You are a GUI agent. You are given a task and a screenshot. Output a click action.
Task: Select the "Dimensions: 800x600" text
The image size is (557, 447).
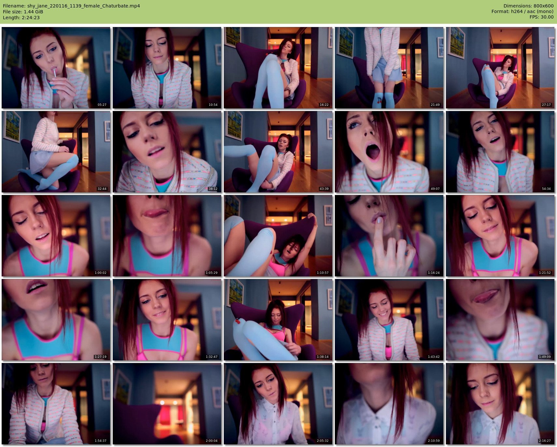pyautogui.click(x=528, y=6)
